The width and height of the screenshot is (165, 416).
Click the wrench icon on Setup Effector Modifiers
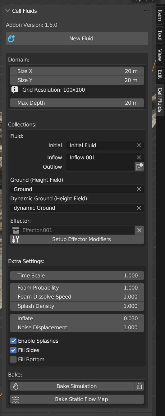click(x=16, y=239)
